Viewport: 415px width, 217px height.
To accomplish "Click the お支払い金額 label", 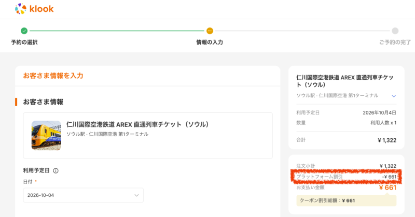I will tap(310, 187).
